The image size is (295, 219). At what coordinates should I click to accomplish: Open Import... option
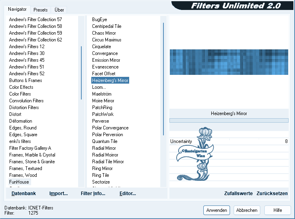[59, 194]
